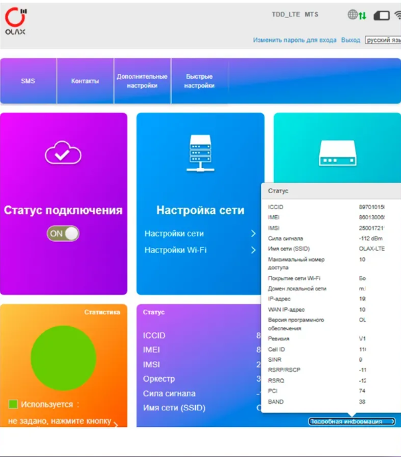
Task: Click the globe internet status icon
Action: click(352, 15)
